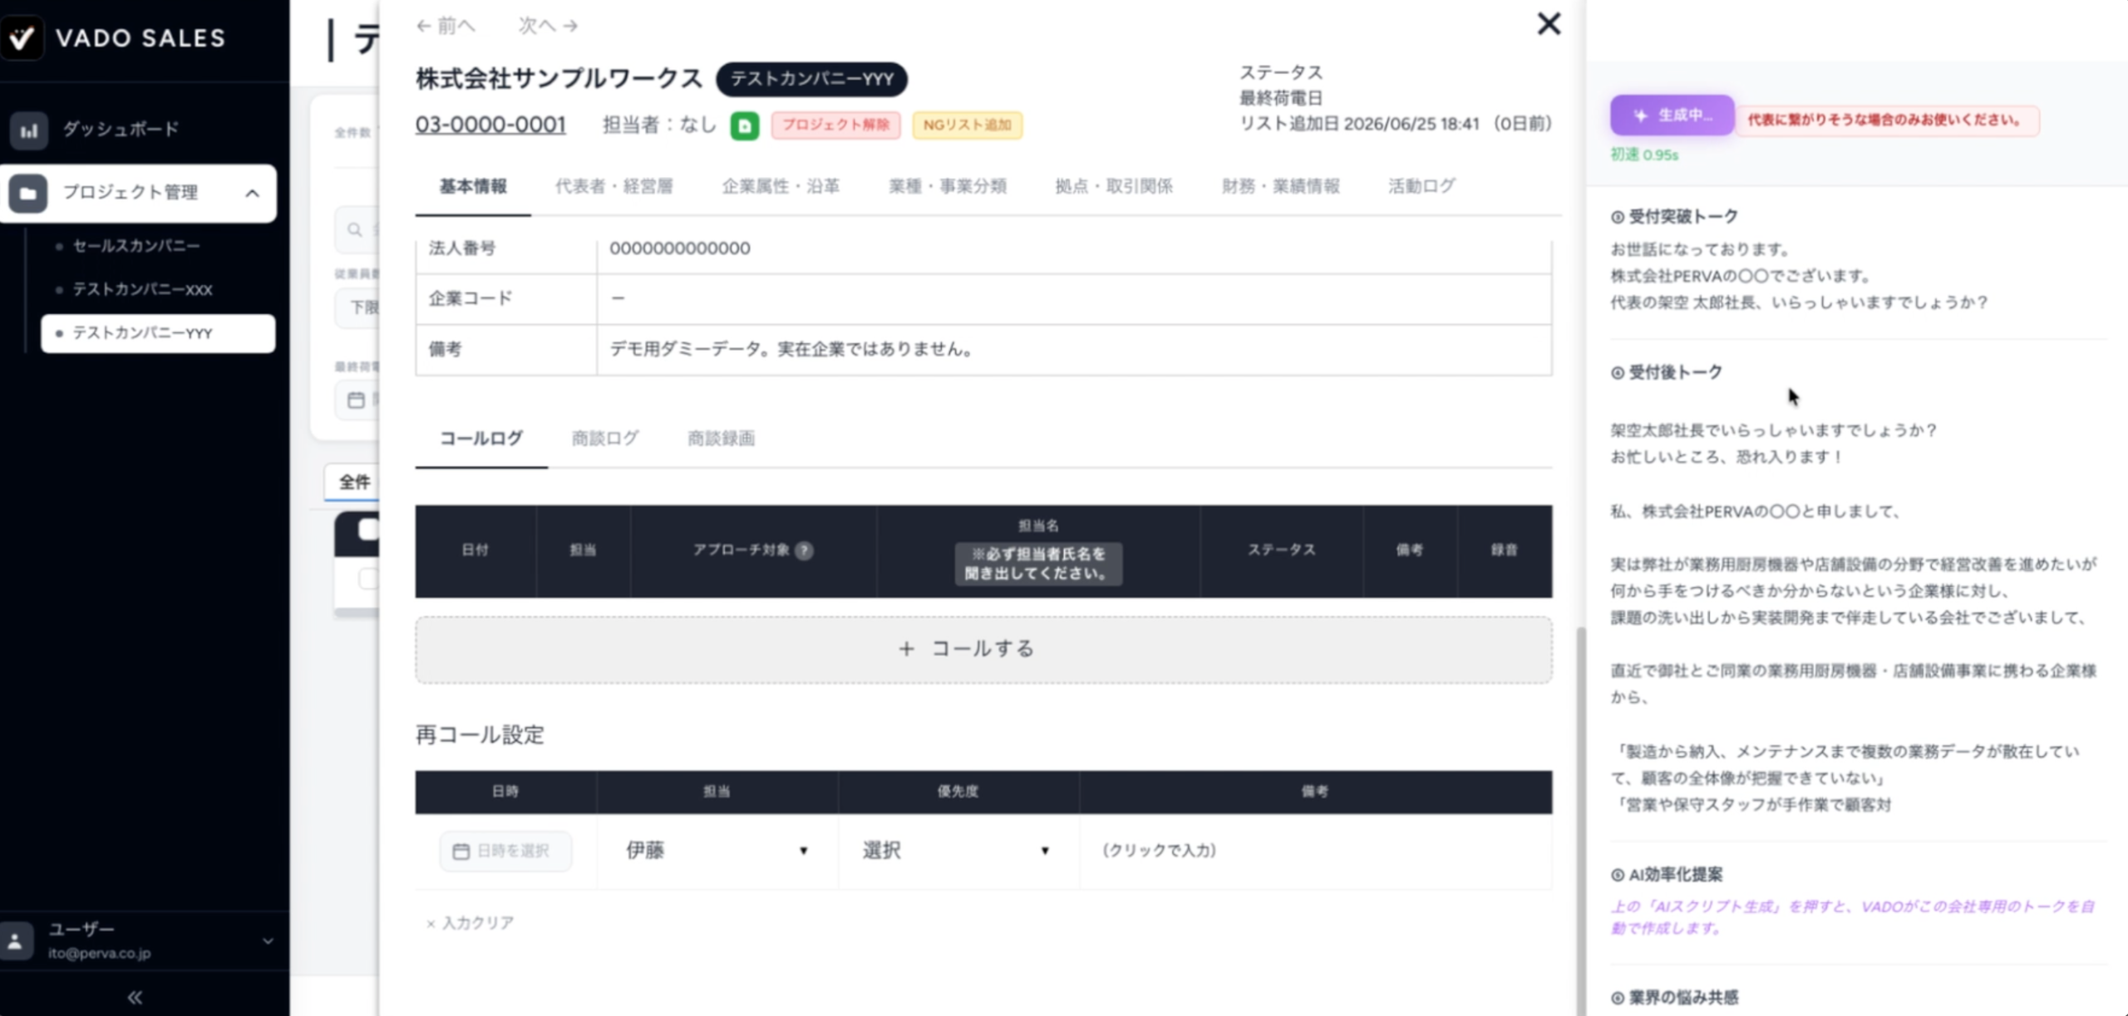Click the 備考 text デモ用ダミーデータ

(x=791, y=349)
